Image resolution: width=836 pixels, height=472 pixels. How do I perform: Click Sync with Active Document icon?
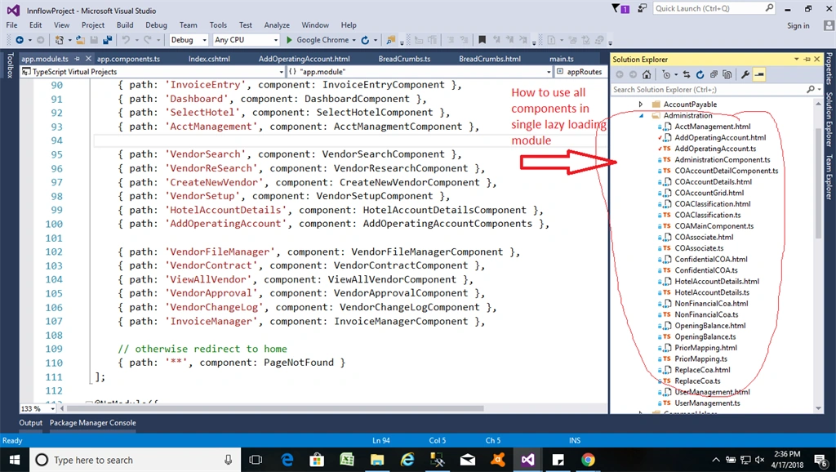pyautogui.click(x=687, y=74)
